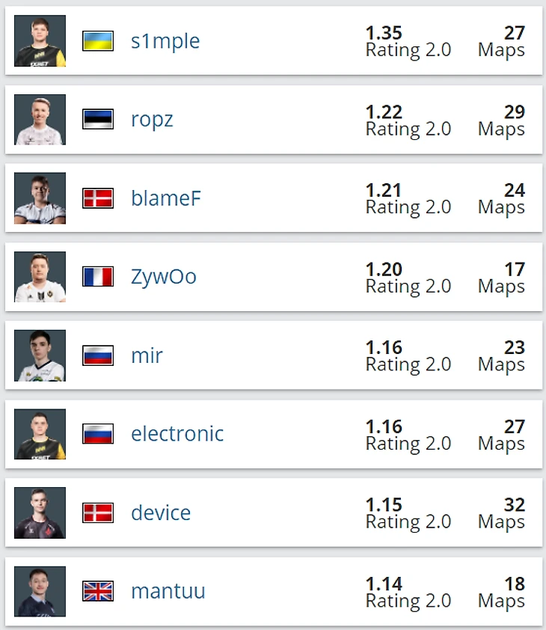Click the Ukraine flag icon beside s1mple
Image resolution: width=546 pixels, height=630 pixels.
click(x=98, y=41)
